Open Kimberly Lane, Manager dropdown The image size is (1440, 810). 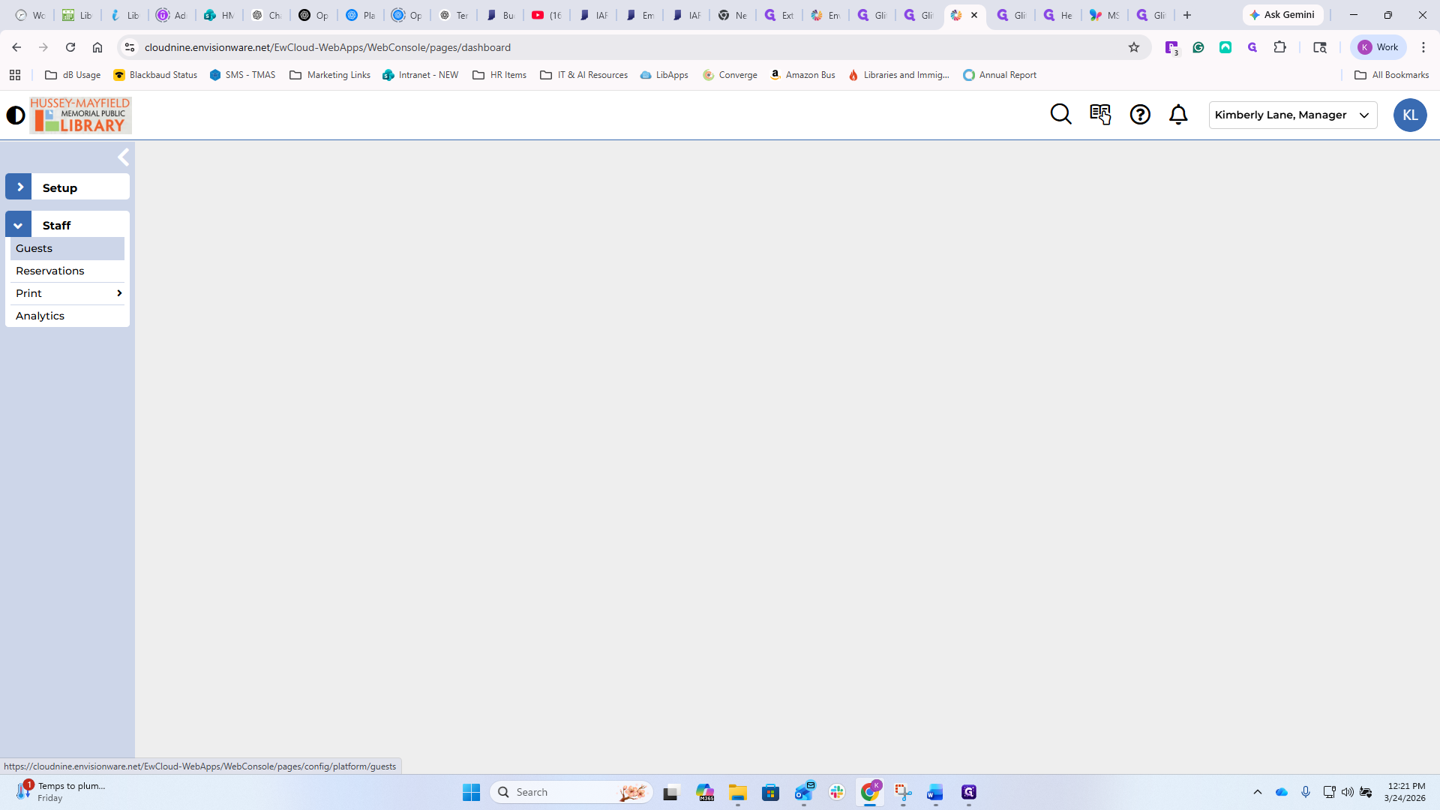point(1292,115)
